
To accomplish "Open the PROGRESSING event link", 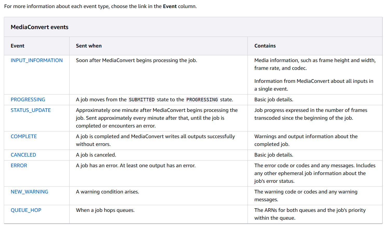I will [x=28, y=99].
